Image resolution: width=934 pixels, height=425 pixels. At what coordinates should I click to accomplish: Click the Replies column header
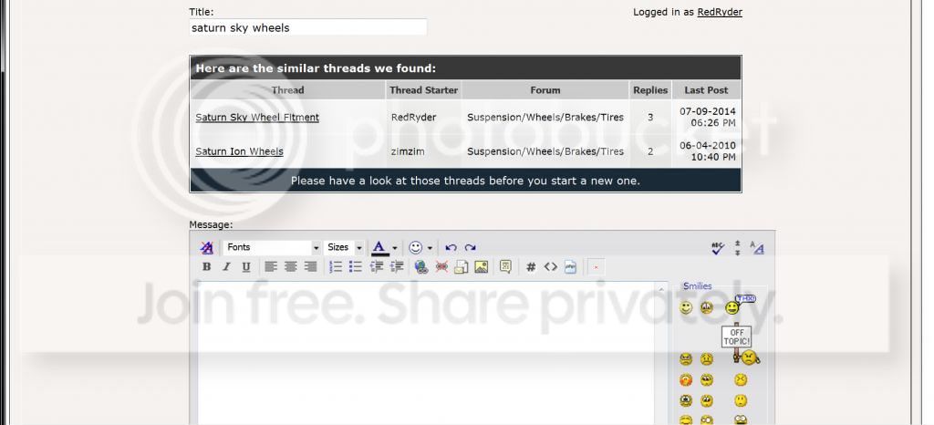[x=650, y=90]
